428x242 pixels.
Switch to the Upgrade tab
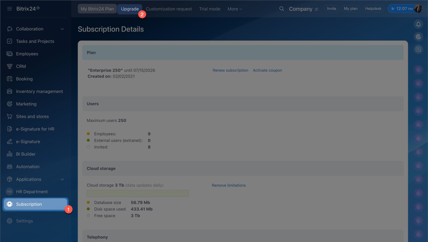130,9
